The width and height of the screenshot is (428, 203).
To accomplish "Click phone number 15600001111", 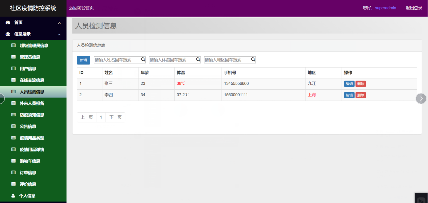I will [236, 95].
